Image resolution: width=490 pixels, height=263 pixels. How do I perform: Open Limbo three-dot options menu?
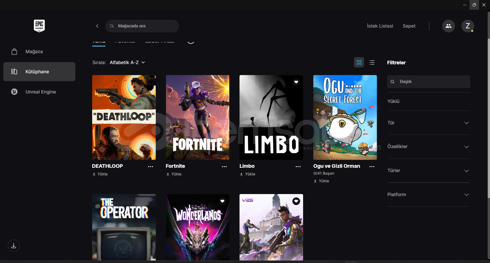pyautogui.click(x=298, y=166)
